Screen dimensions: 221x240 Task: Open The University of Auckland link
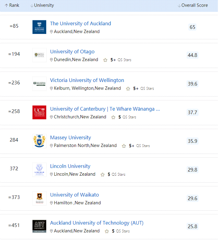point(80,24)
